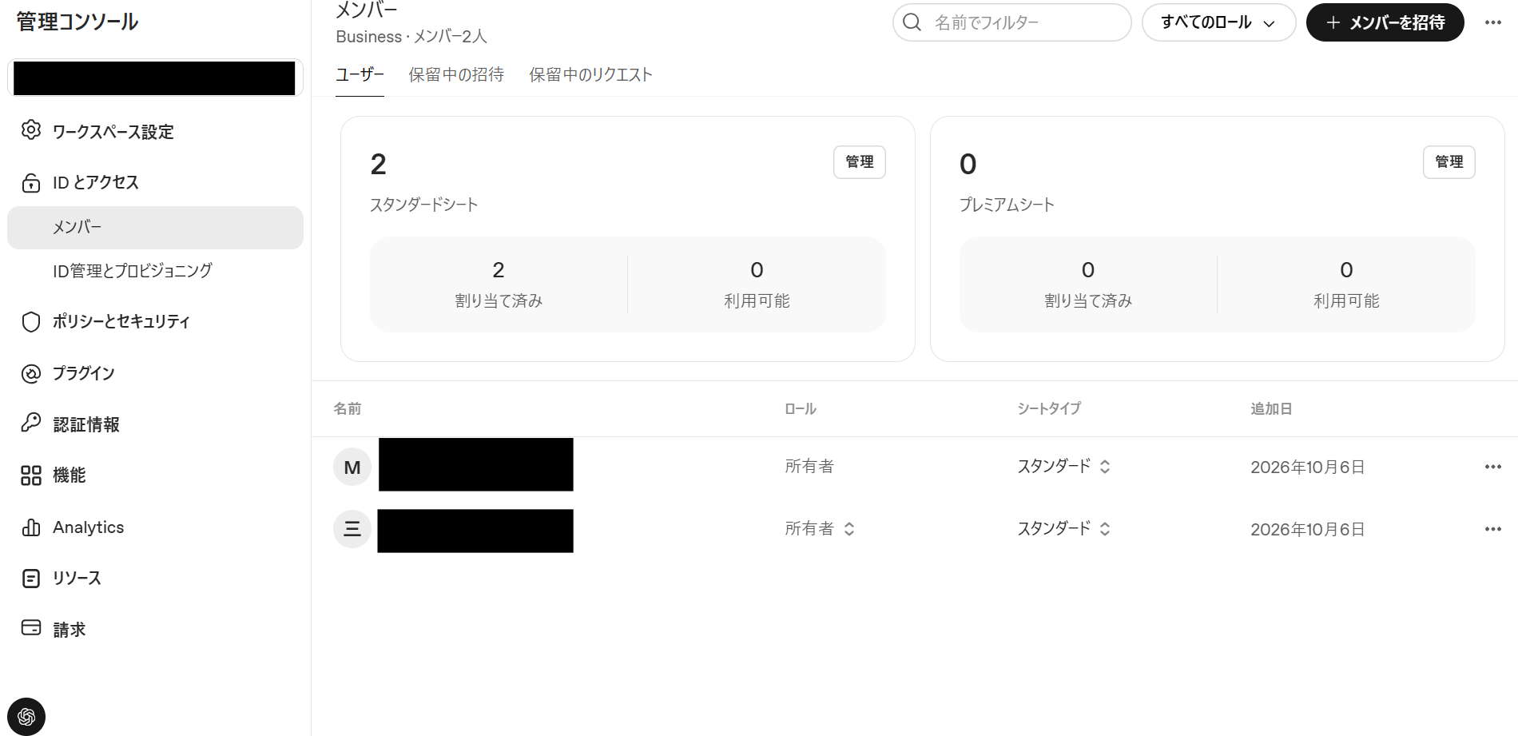Switch to the 保留中の招待 tab
Image resolution: width=1518 pixels, height=736 pixels.
pos(456,74)
